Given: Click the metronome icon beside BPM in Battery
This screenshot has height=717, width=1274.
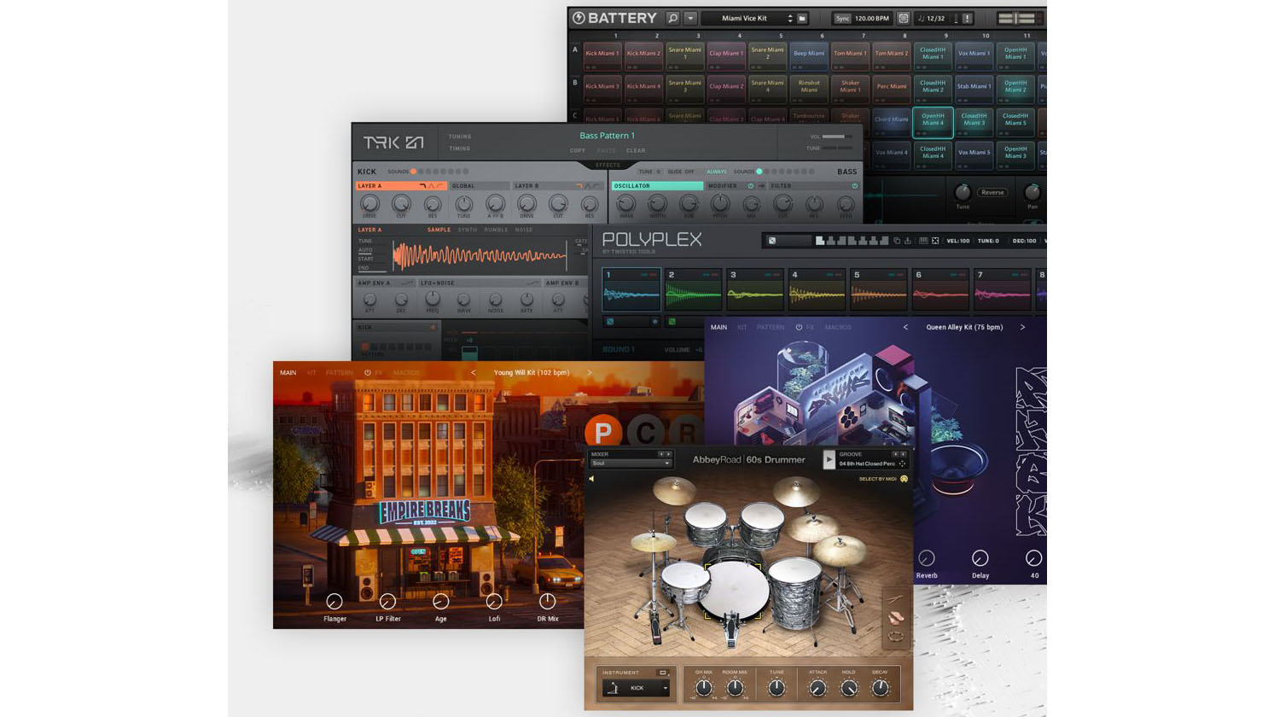Looking at the screenshot, I should pyautogui.click(x=904, y=18).
